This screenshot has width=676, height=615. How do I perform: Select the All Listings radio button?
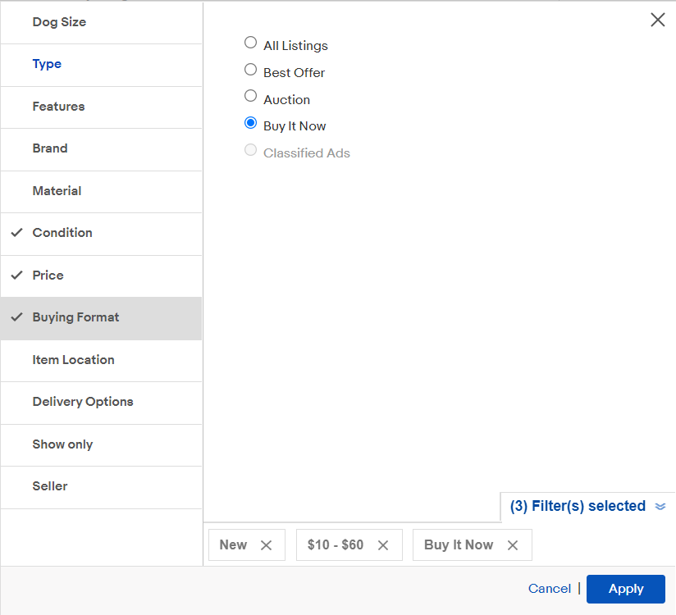[250, 42]
